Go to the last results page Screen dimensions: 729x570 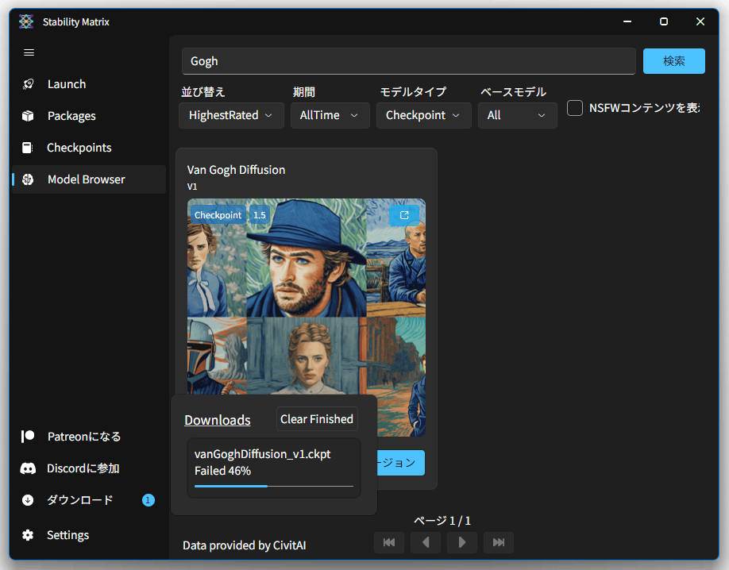(499, 542)
